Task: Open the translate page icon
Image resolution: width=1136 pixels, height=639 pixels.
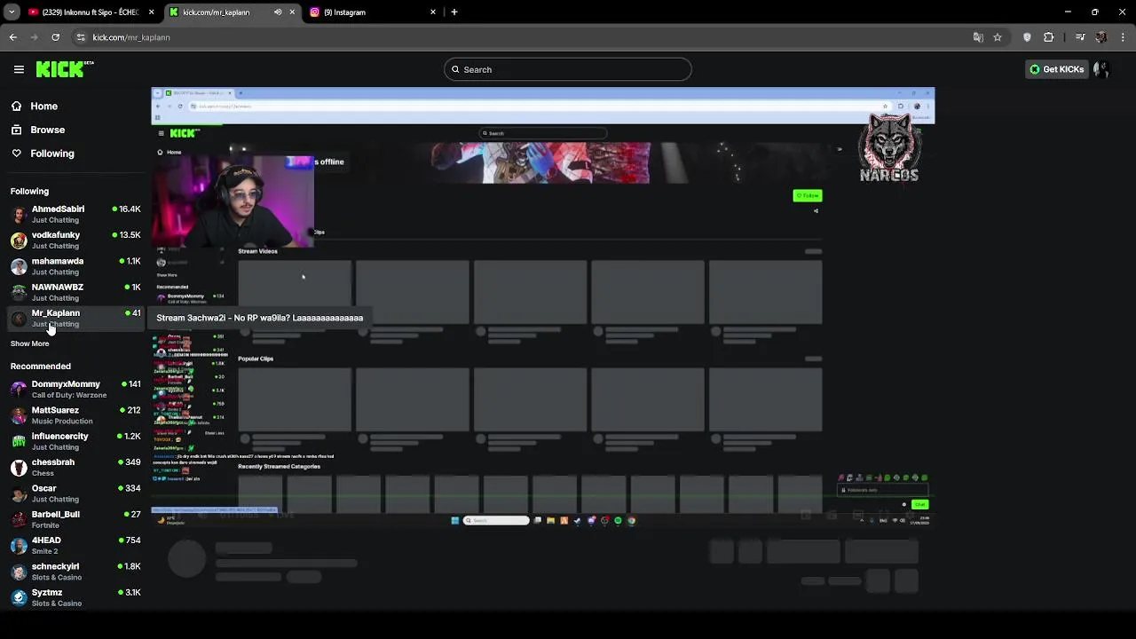Action: (978, 37)
